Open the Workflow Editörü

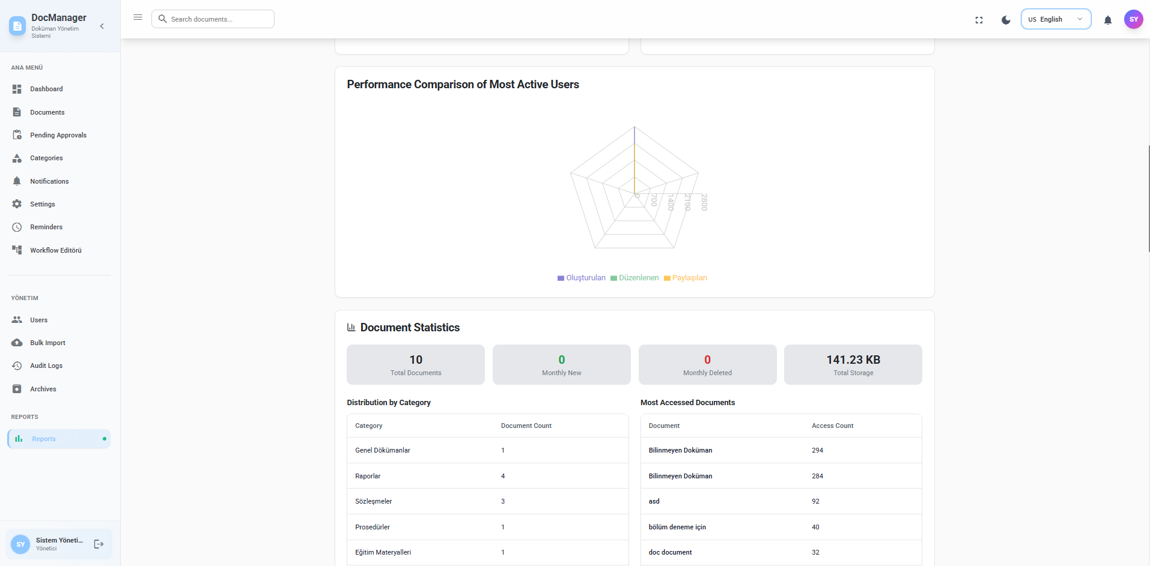(56, 250)
